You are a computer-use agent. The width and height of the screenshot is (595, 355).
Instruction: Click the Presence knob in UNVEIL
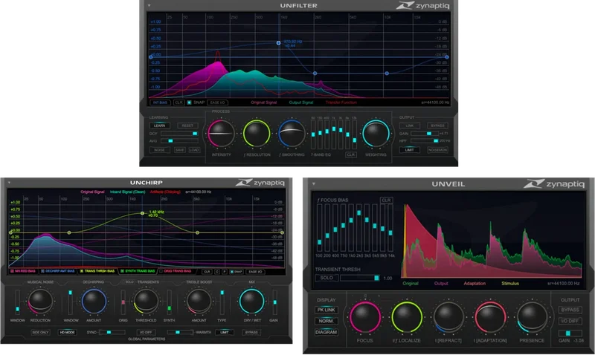(532, 316)
